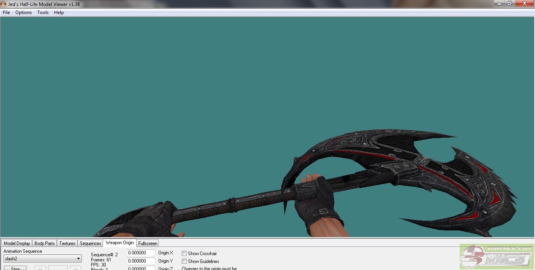Open the File menu
The width and height of the screenshot is (535, 270).
(6, 13)
